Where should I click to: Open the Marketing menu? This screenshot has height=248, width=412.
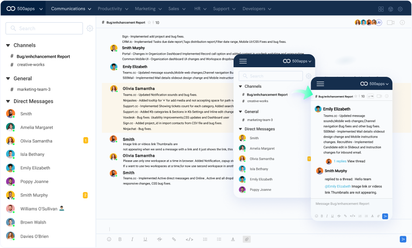point(148,9)
